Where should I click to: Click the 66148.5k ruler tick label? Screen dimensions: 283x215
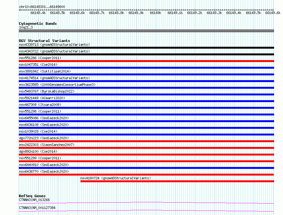[x=58, y=13]
